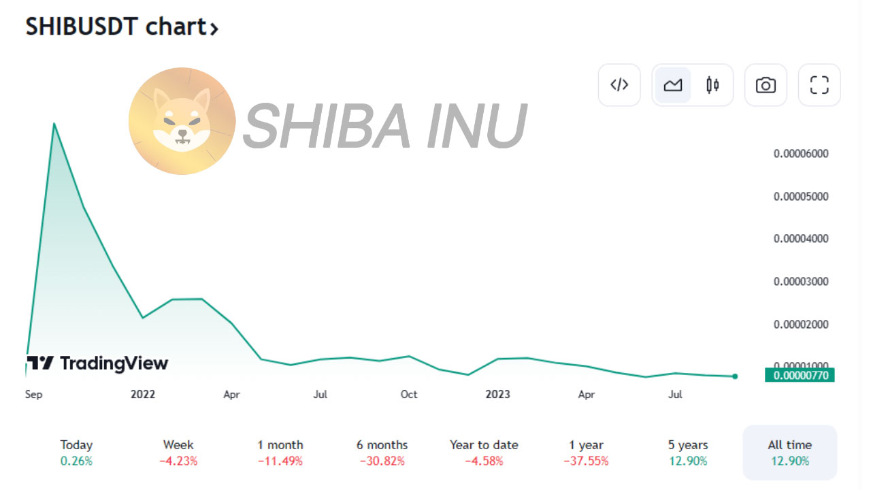Select the 1 month time range
The image size is (871, 490).
tap(280, 453)
